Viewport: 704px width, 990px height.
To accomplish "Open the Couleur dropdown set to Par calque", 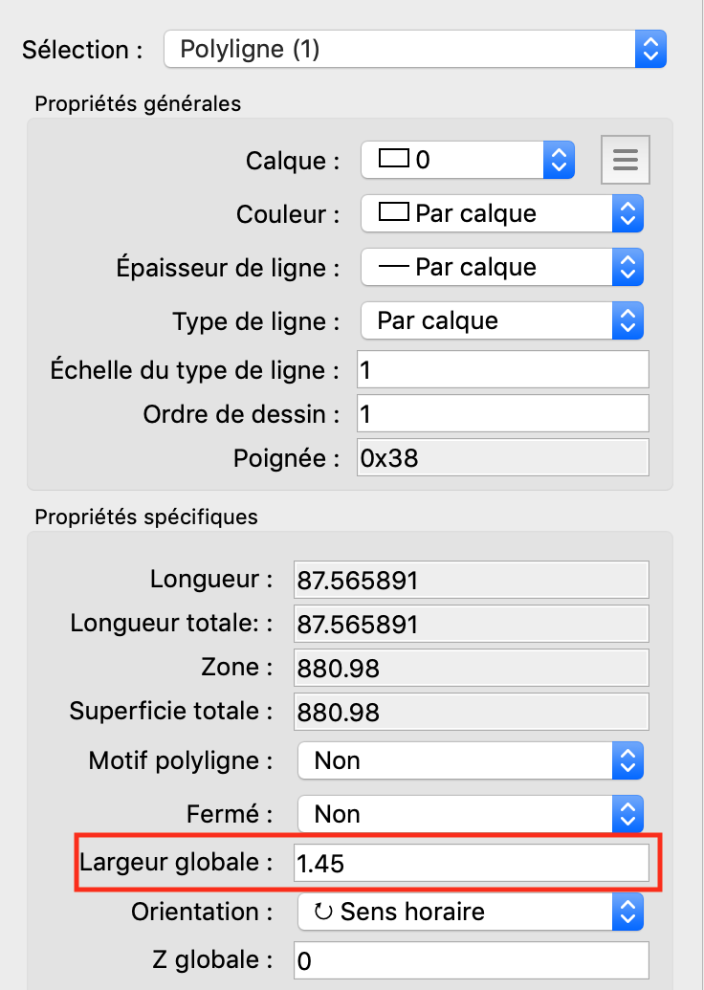I will point(501,213).
